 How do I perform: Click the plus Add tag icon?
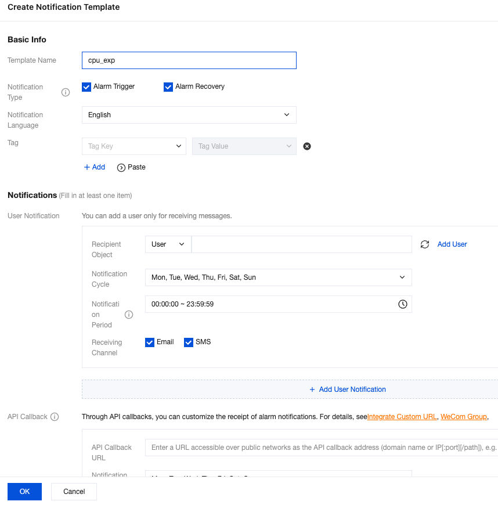(x=87, y=167)
